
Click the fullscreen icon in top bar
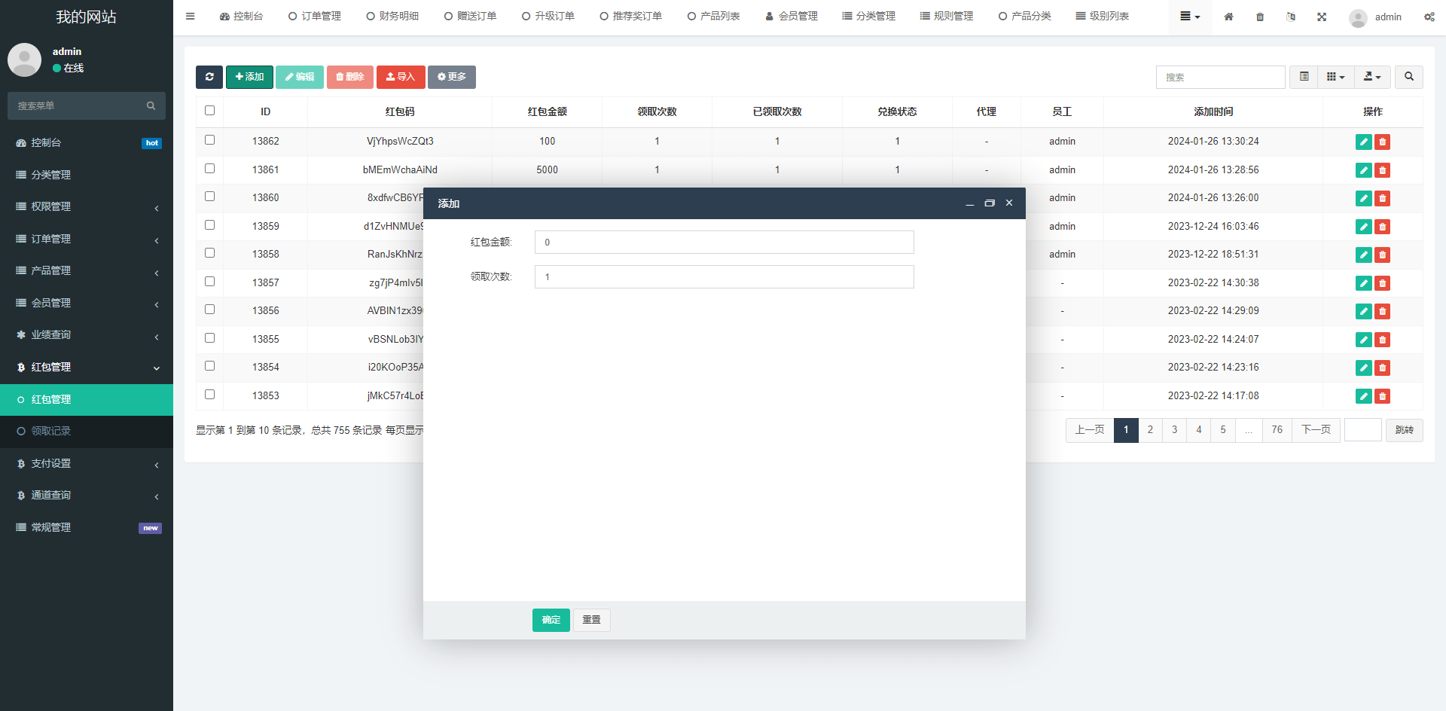[1322, 17]
